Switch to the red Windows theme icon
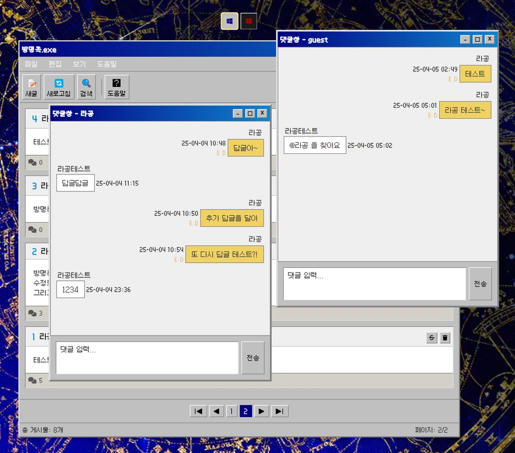The image size is (515, 453). click(249, 21)
